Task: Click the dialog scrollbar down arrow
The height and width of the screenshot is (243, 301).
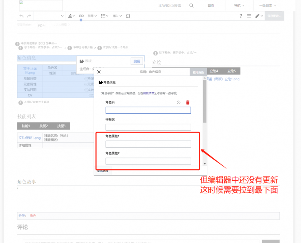Action: [204, 164]
